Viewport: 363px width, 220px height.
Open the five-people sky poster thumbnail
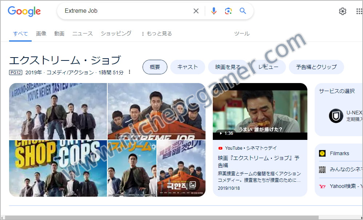click(58, 111)
